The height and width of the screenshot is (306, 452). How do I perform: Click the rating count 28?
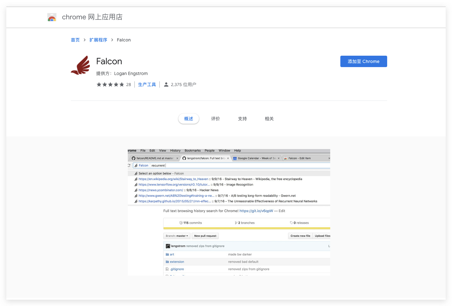click(x=128, y=84)
